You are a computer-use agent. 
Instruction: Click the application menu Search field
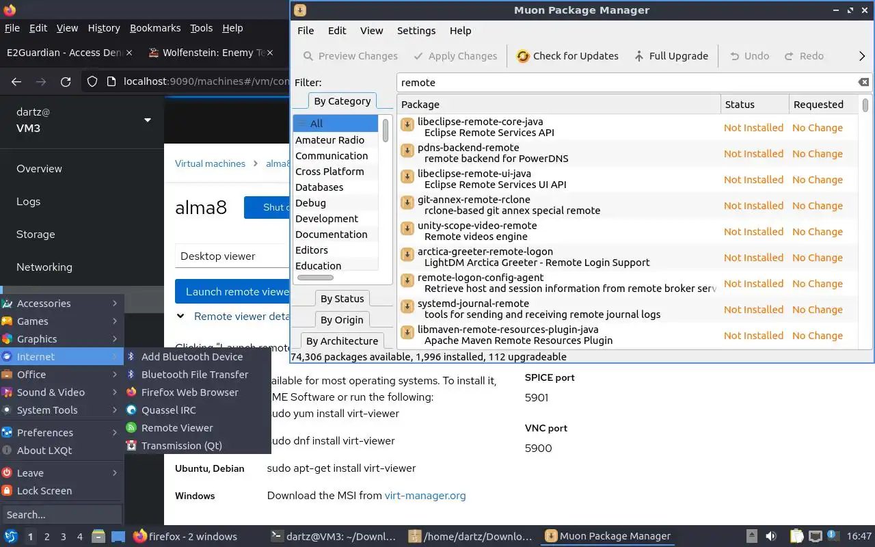click(x=62, y=515)
